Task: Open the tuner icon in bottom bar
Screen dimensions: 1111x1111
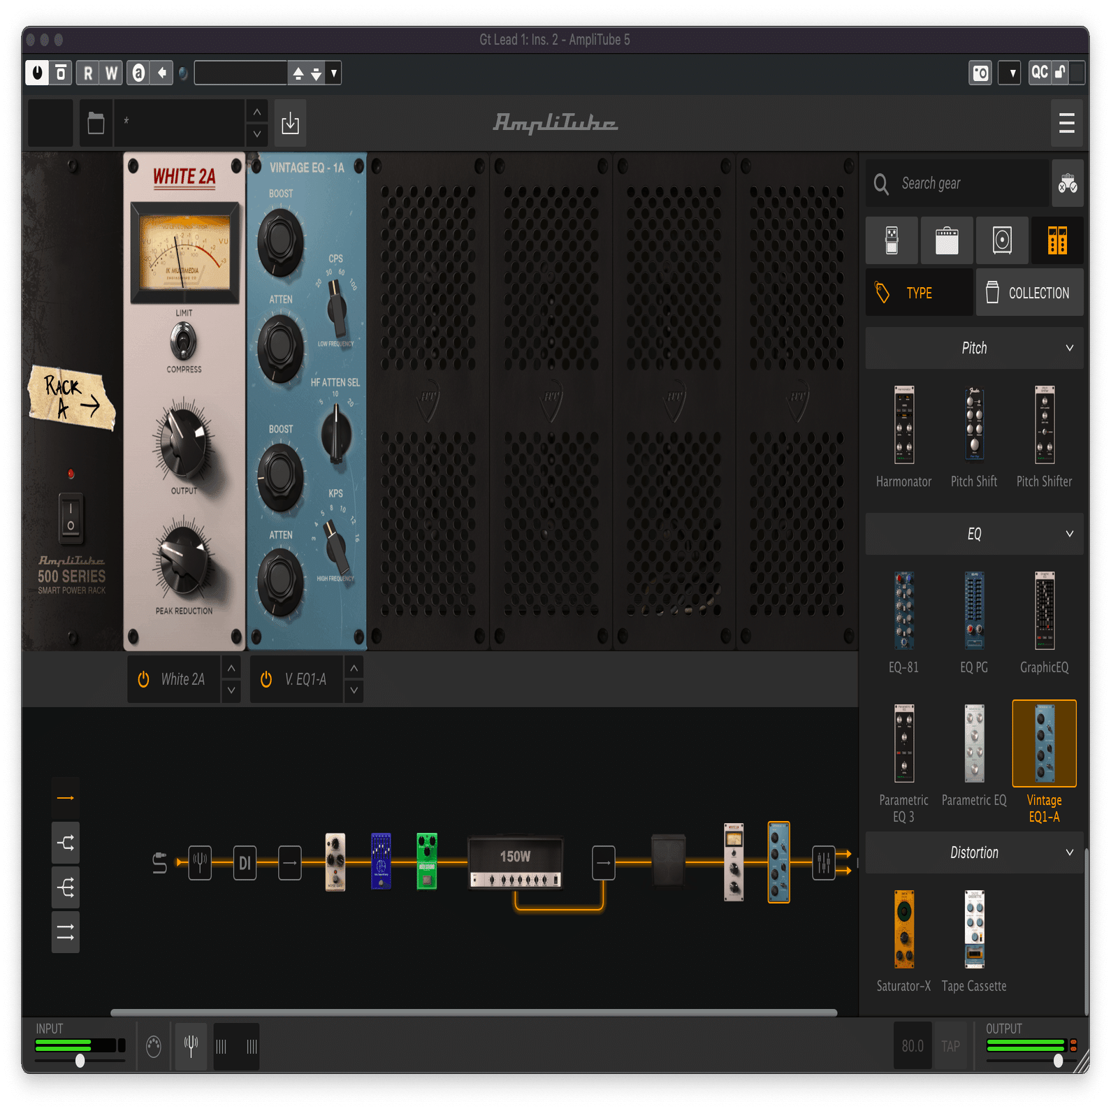Action: click(x=191, y=1046)
